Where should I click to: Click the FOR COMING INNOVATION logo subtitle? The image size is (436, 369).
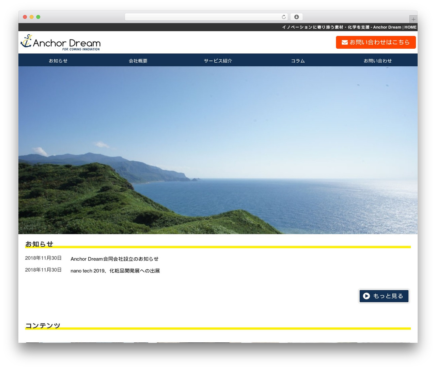coord(81,49)
